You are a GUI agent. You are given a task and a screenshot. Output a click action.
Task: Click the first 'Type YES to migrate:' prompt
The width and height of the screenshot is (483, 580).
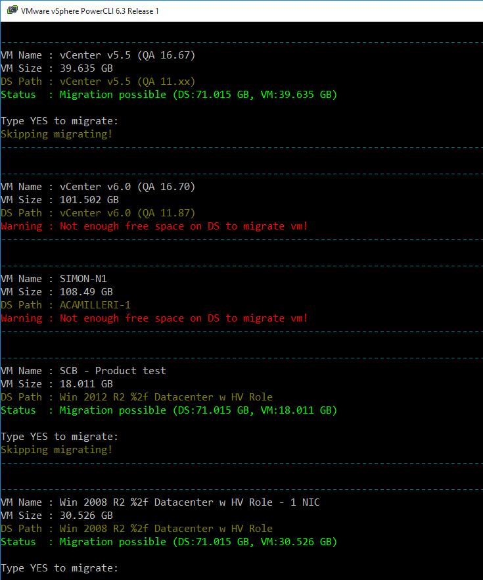click(60, 121)
